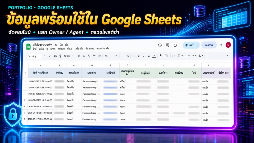Screen dimensions: 254x143
Task: Click the font size field showing 10
Action: (x=128, y=56)
